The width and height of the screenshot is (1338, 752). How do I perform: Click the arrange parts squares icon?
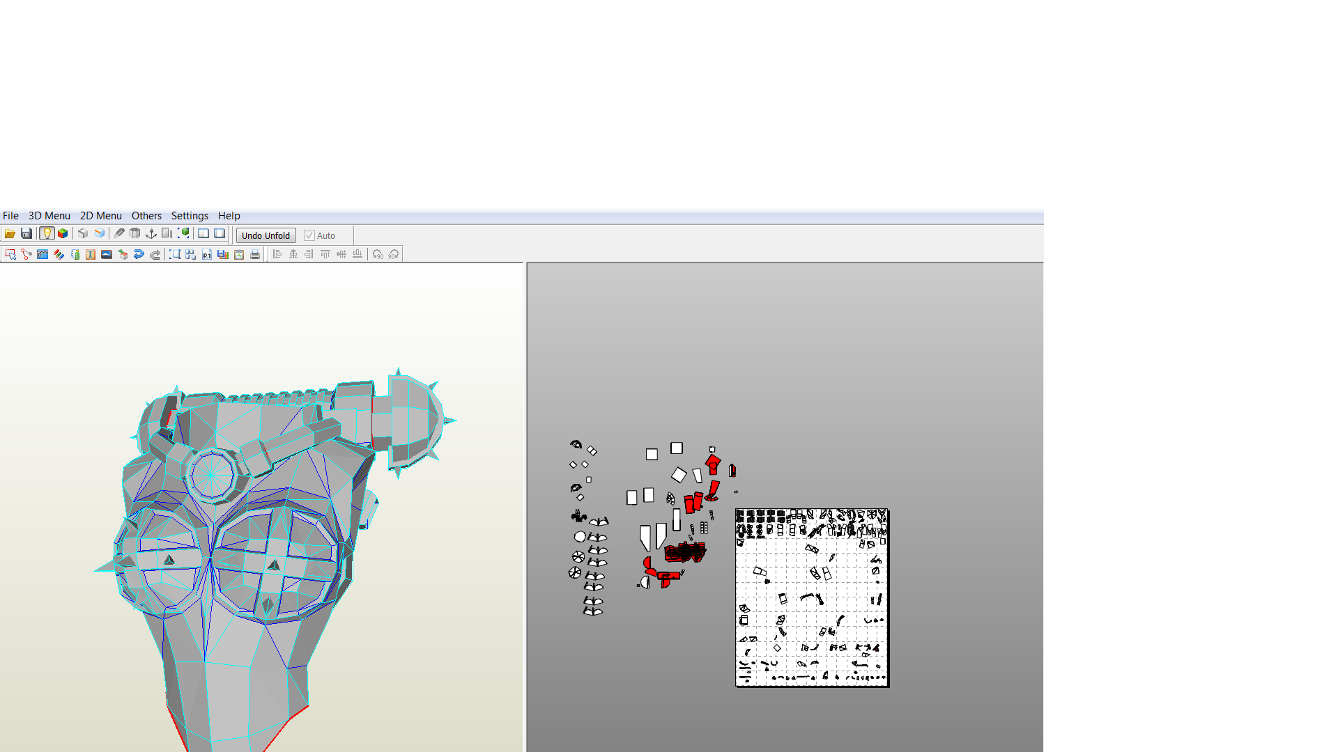190,255
